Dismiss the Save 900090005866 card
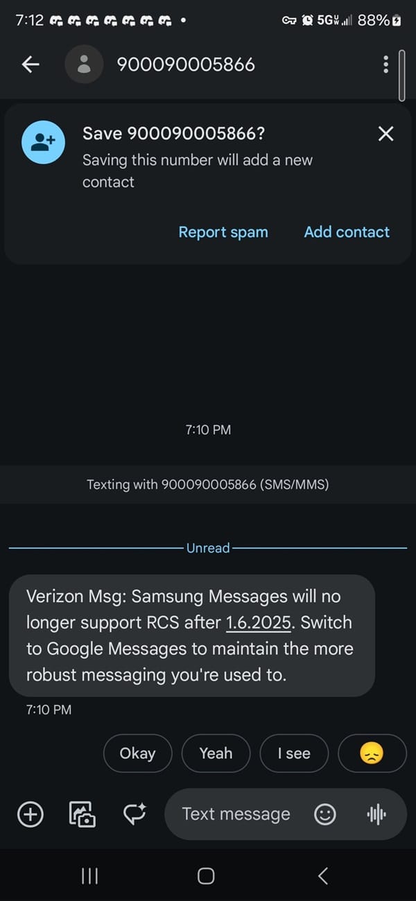Viewport: 416px width, 901px height. pos(385,134)
